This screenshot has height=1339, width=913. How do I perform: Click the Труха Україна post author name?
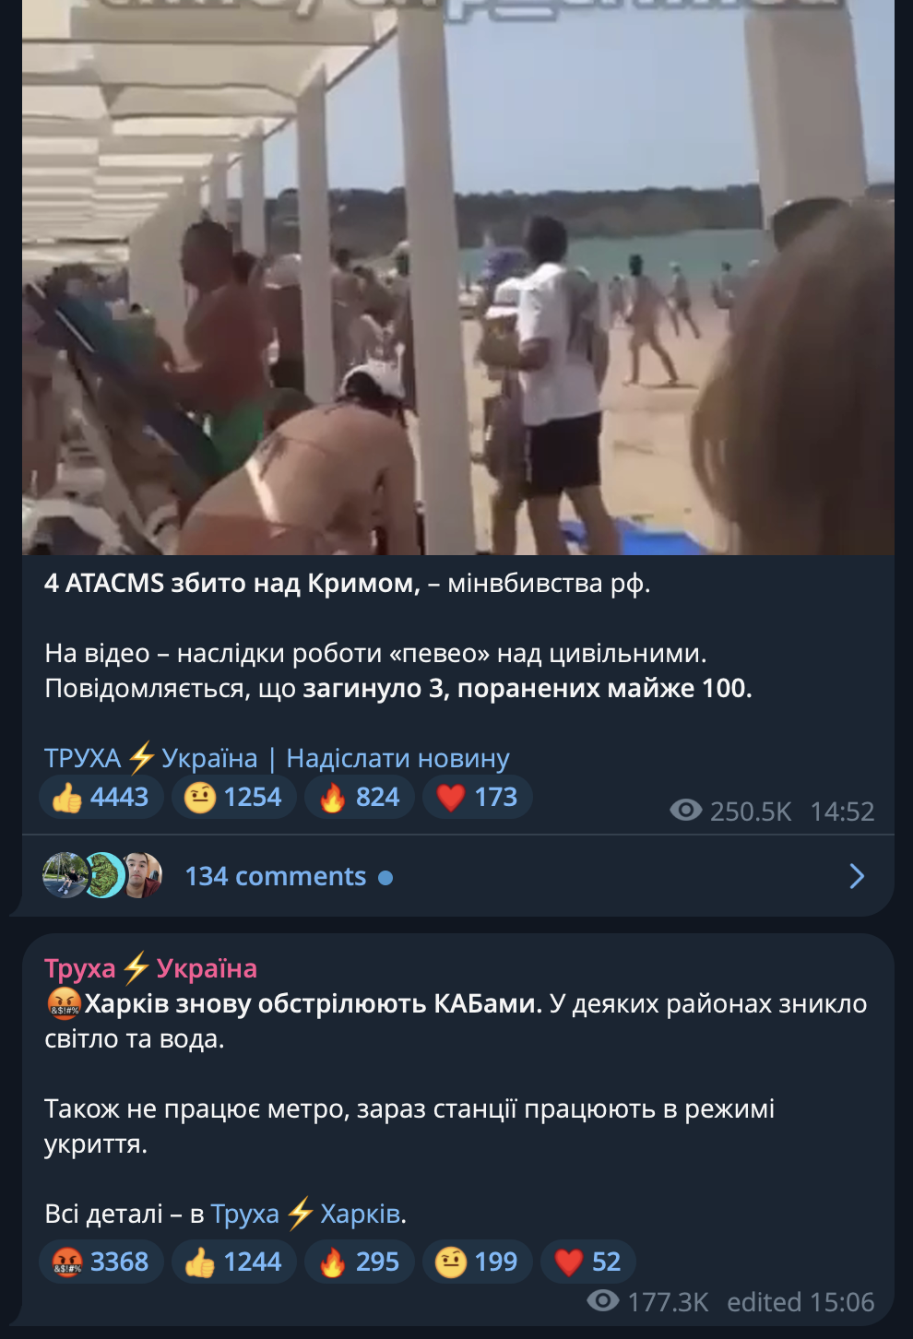click(x=151, y=968)
